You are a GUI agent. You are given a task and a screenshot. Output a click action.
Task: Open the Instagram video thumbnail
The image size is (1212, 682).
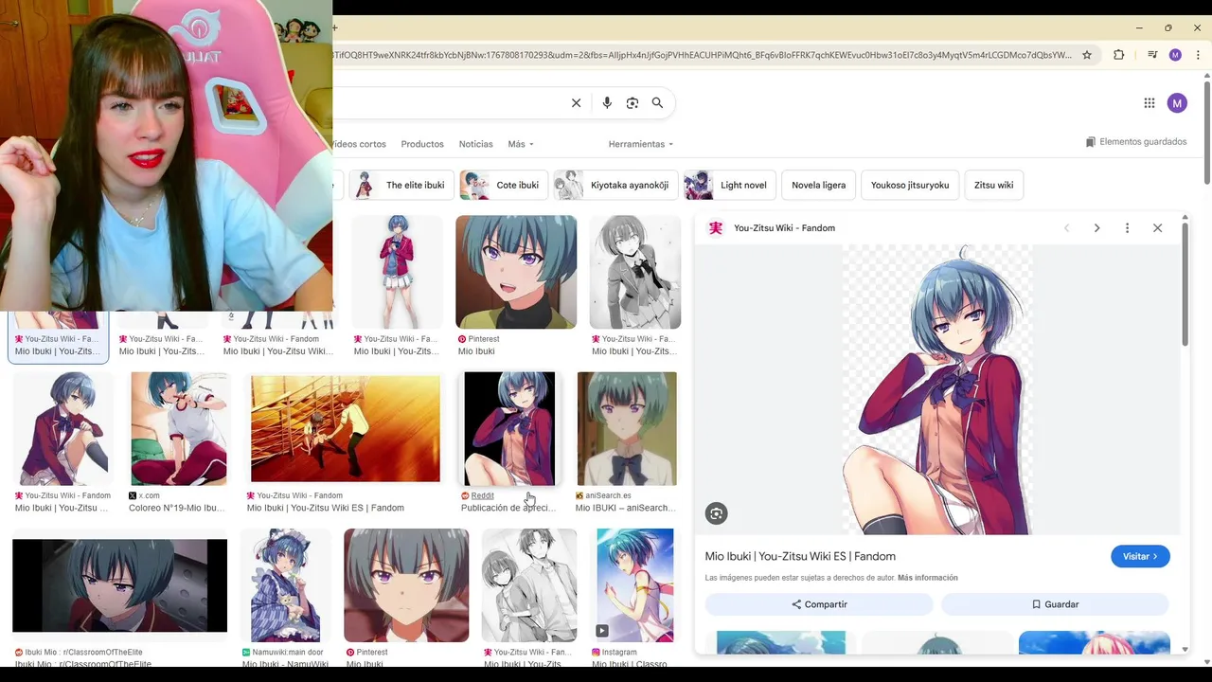[635, 585]
